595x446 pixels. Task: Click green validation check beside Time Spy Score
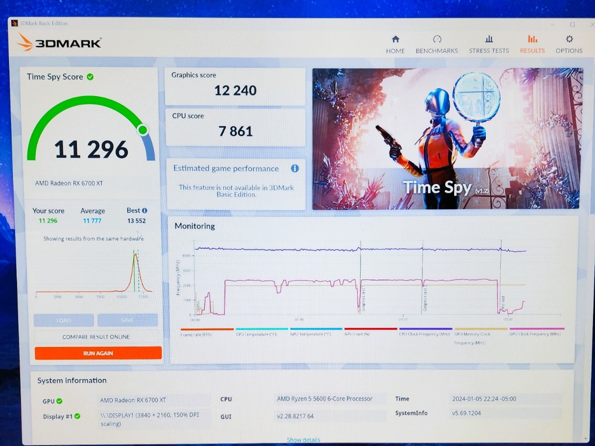(90, 77)
